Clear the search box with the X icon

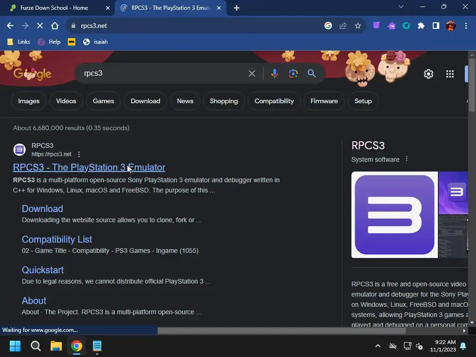[x=251, y=73]
